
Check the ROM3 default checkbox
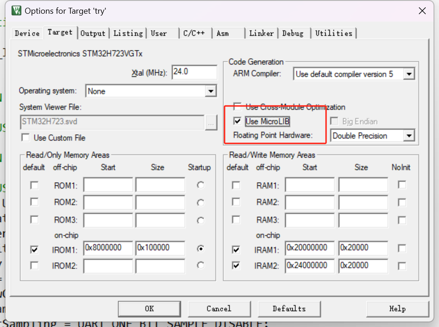tap(34, 220)
